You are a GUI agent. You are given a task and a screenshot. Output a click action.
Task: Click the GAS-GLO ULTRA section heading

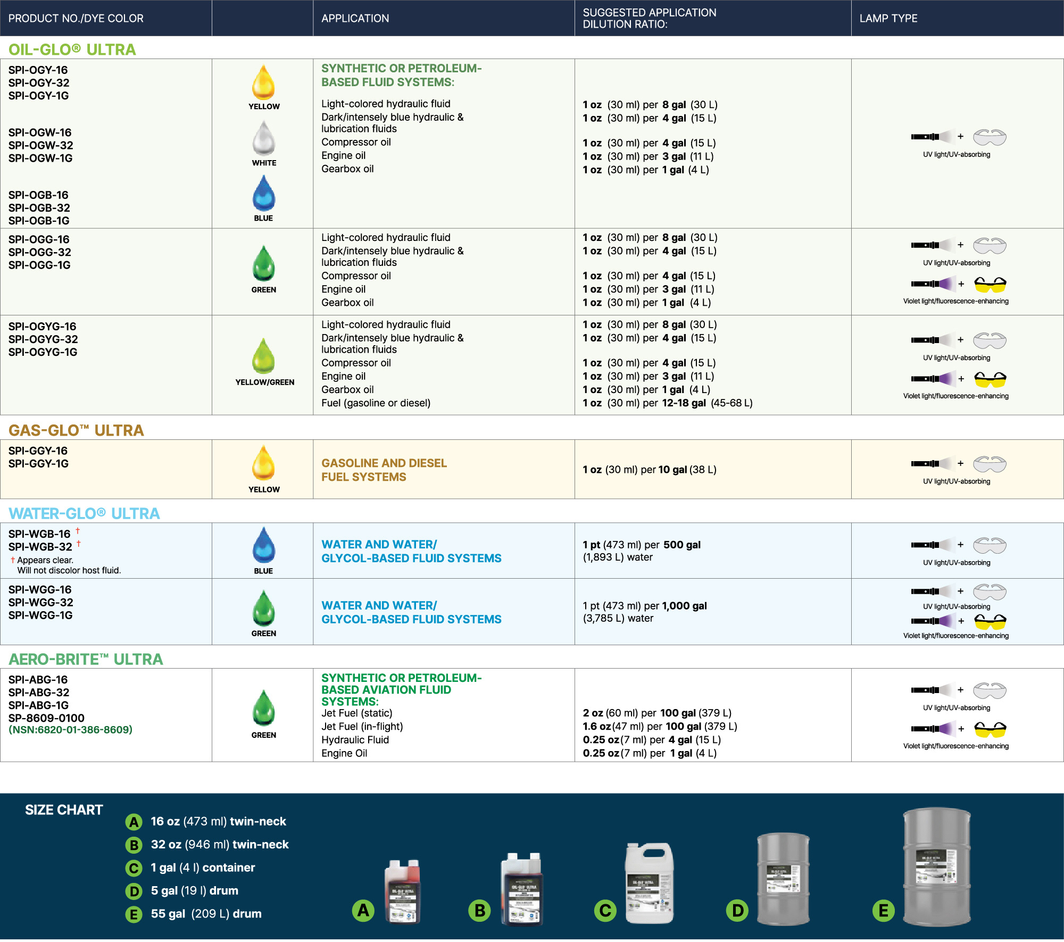pos(76,430)
